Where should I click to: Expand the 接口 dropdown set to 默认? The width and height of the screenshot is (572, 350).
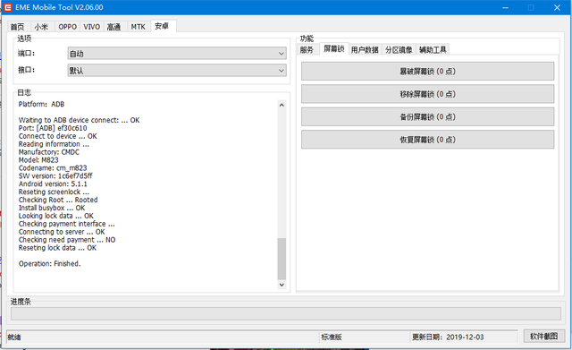tap(177, 71)
